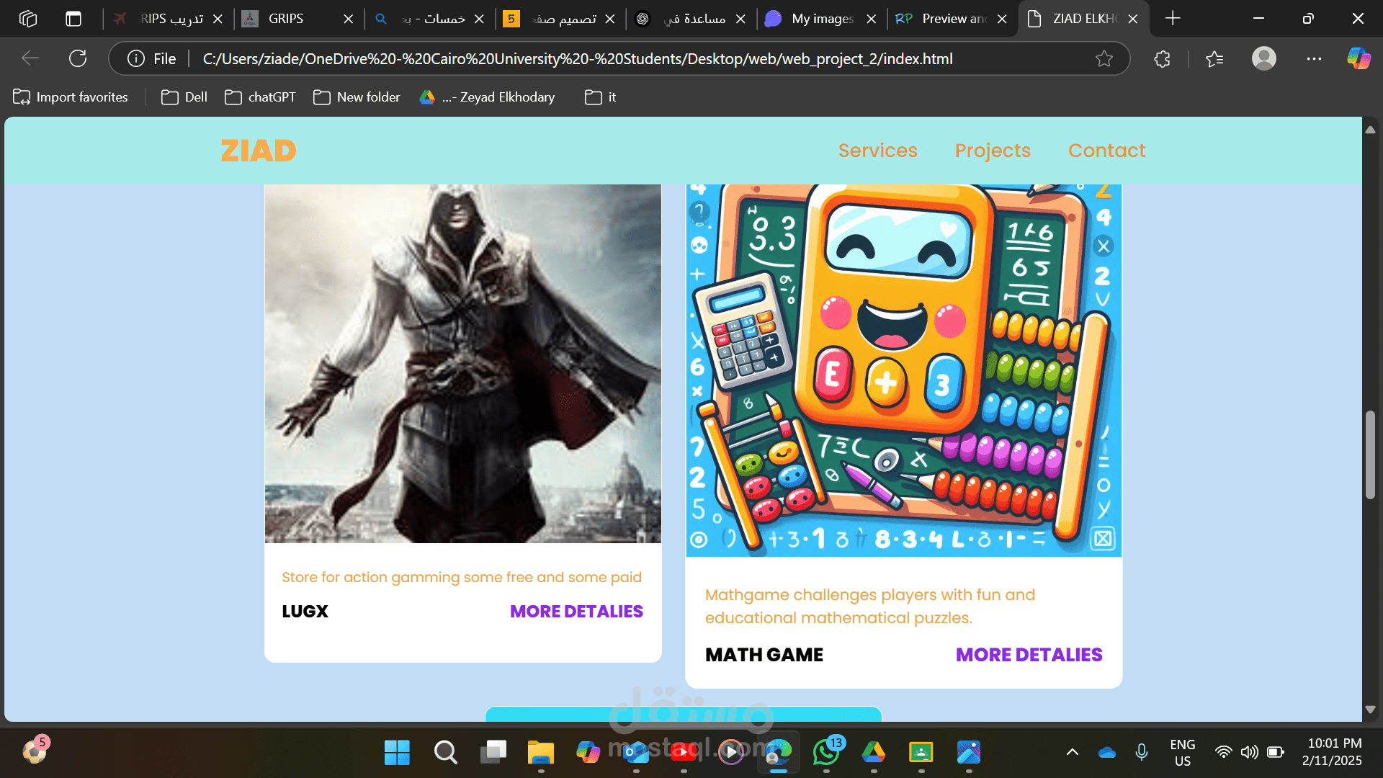Open the chatGPT bookmarks folder
The width and height of the screenshot is (1383, 778).
pyautogui.click(x=260, y=97)
